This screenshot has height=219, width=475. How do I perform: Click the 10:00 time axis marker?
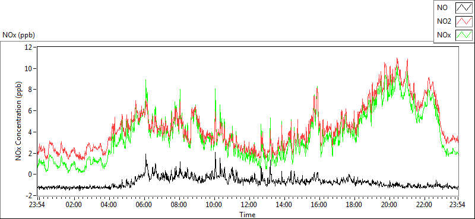point(214,204)
